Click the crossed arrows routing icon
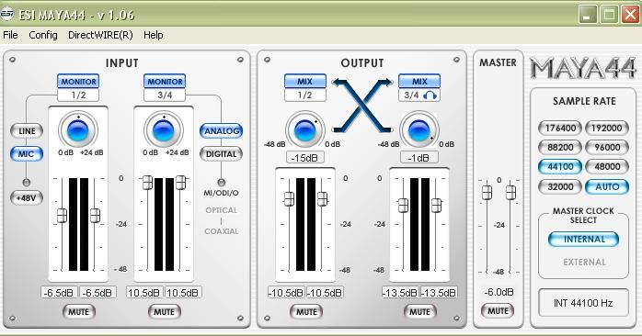 click(362, 106)
